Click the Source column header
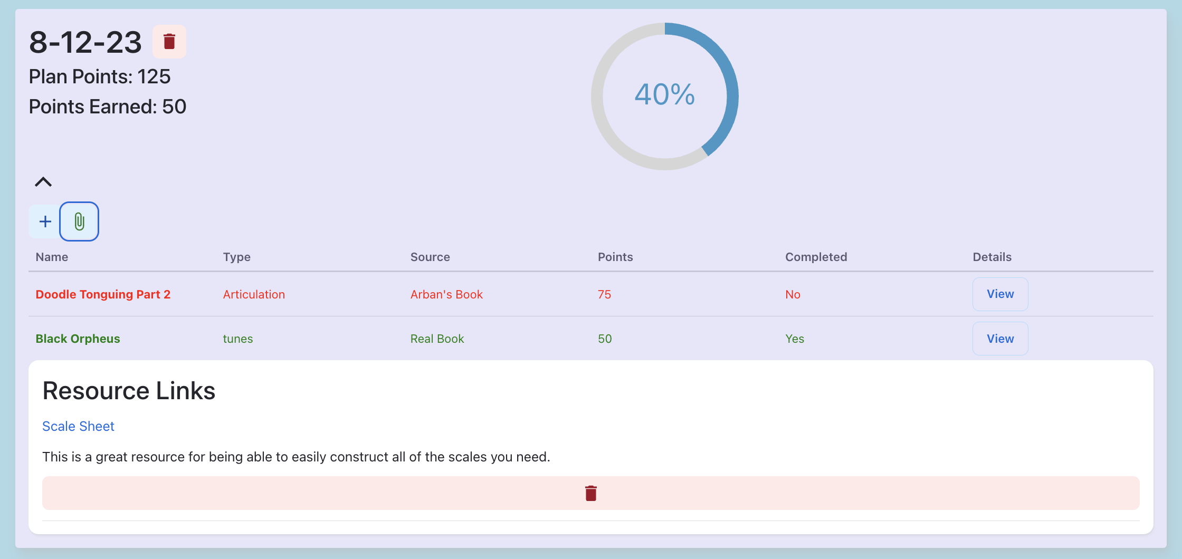 [x=430, y=257]
